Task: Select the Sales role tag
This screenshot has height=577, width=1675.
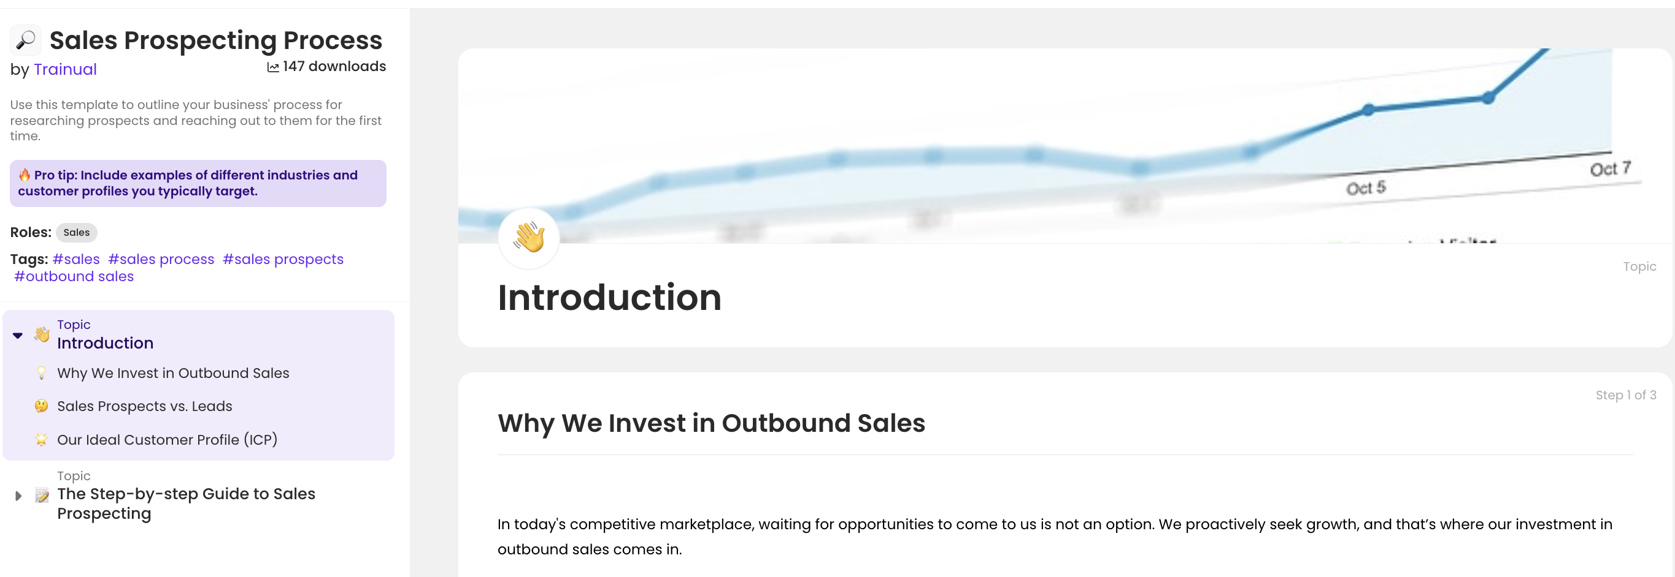Action: (x=77, y=232)
